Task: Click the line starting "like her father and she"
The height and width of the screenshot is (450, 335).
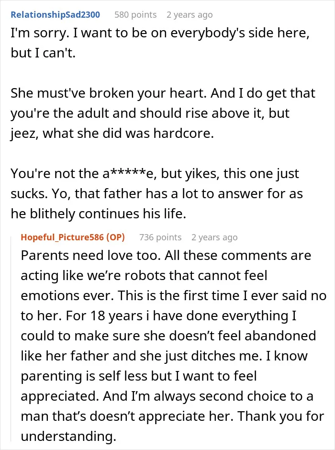Action: 164,356
